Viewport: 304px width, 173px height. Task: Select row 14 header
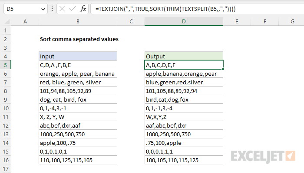5,143
